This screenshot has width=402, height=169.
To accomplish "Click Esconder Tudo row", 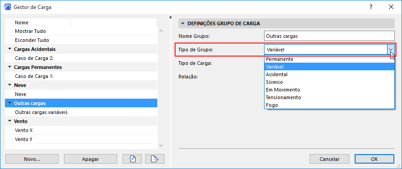I will 81,40.
